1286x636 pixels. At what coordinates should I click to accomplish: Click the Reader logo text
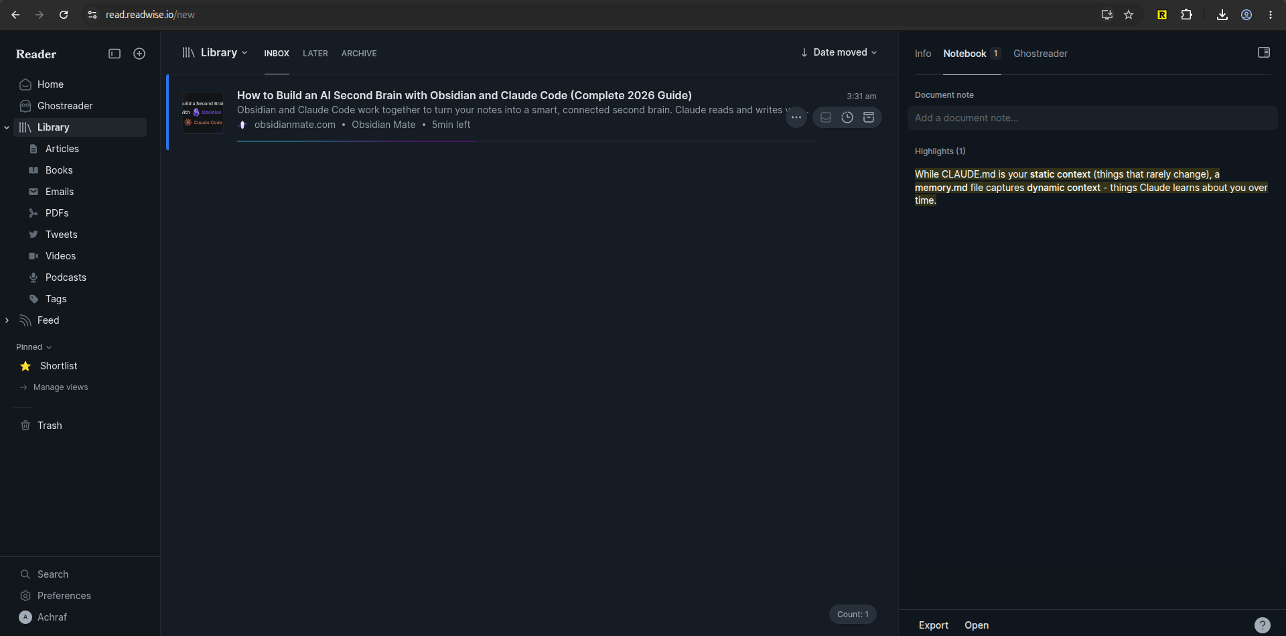point(36,54)
